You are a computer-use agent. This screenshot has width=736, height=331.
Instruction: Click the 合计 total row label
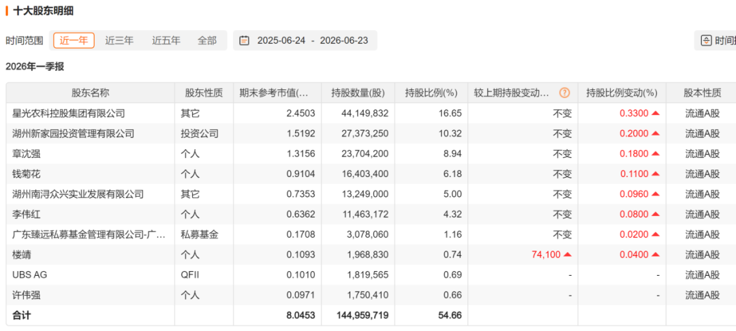click(22, 315)
